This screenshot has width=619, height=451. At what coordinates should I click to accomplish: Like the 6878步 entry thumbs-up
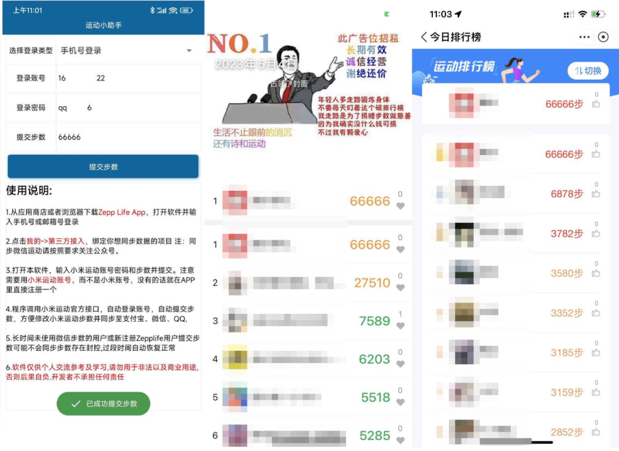(596, 194)
